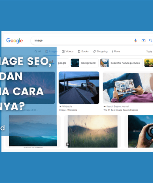
Task: Click the nature pictures chip thumbnail
Action: coord(105,63)
